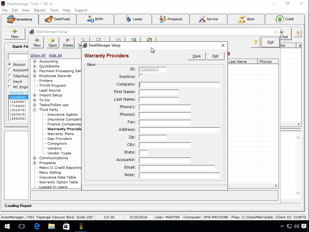Collapse the Third Party node
The image size is (309, 232).
point(34,110)
